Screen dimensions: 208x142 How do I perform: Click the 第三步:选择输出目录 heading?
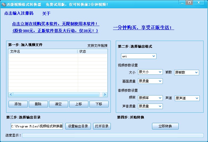pos(23,117)
